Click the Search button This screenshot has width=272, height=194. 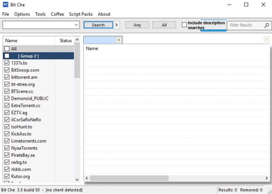pos(98,25)
